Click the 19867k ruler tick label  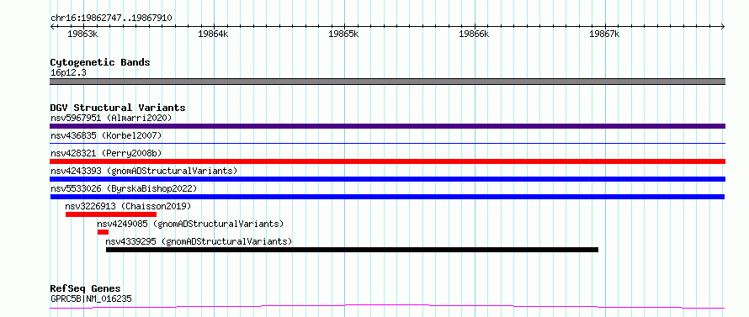pos(604,34)
